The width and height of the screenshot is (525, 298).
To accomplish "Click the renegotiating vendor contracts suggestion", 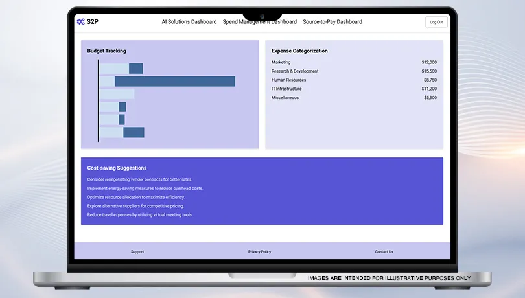I will 139,179.
